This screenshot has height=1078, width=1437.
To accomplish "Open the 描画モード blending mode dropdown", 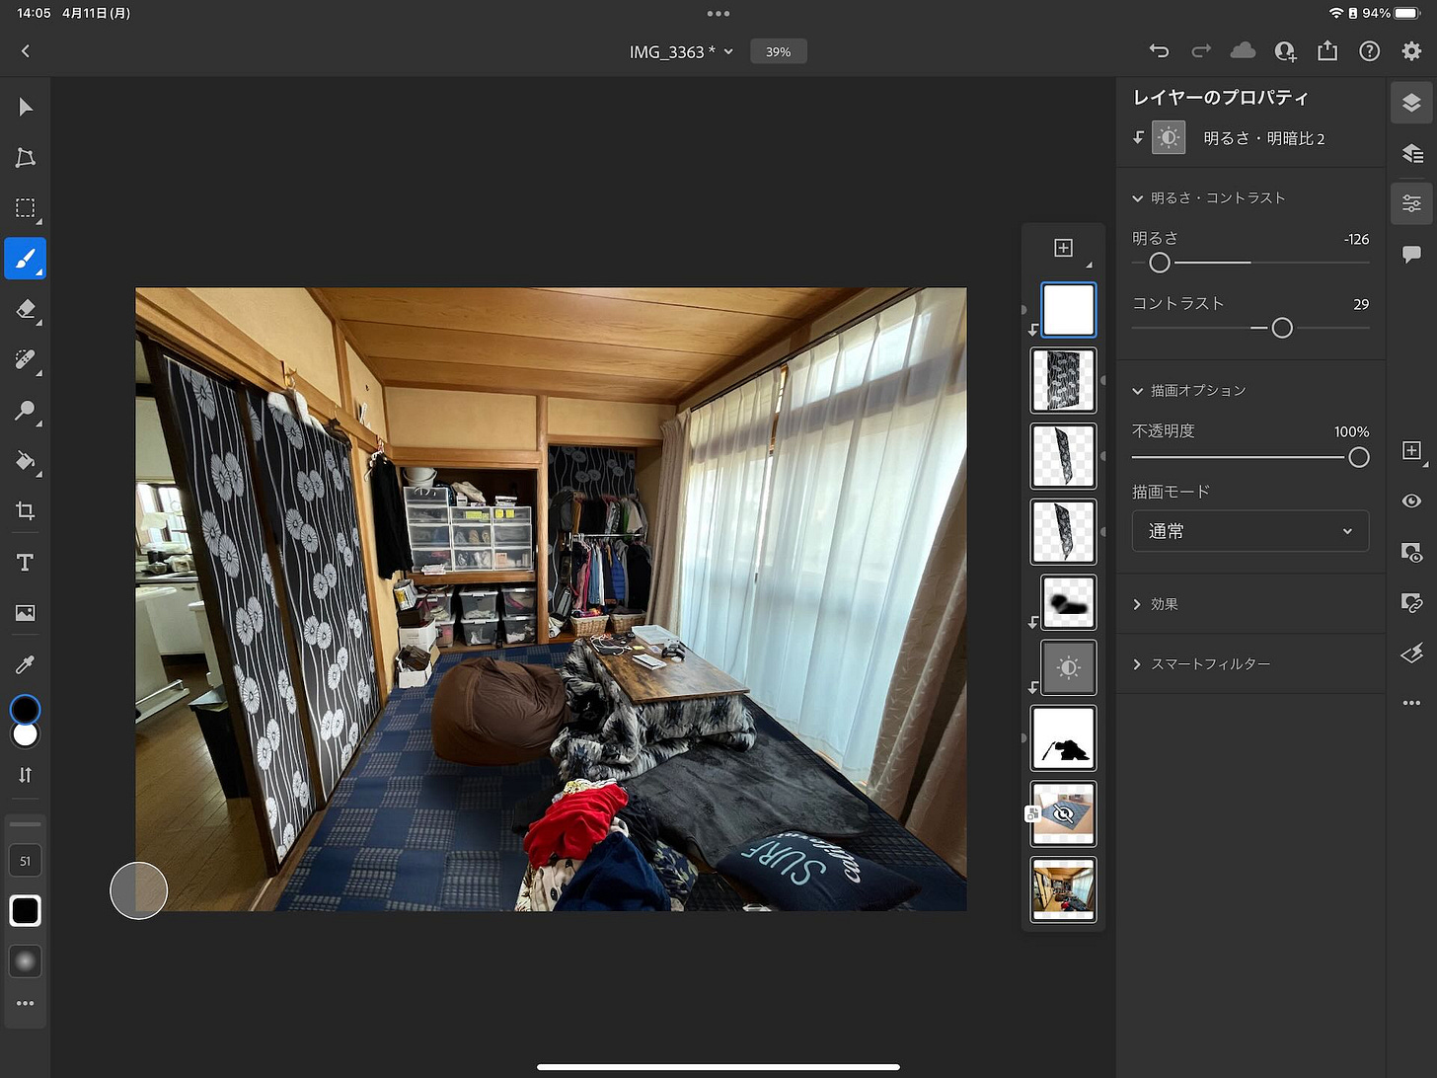I will (x=1250, y=531).
